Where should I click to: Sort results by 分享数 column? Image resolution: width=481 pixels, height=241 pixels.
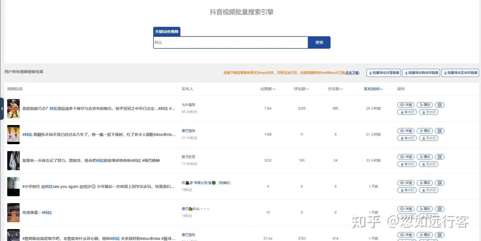(335, 89)
